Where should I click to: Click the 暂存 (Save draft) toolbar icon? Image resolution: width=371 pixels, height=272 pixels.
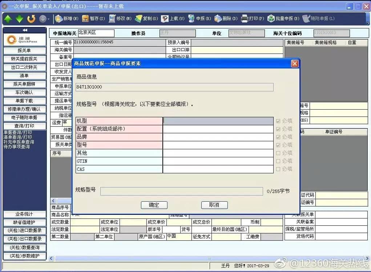85,19
